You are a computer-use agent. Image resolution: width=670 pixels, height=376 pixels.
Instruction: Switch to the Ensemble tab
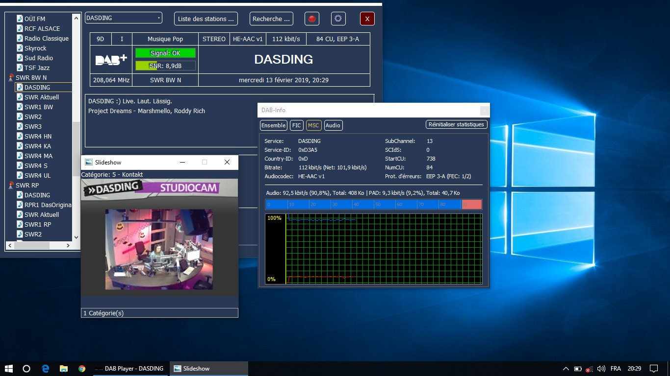point(273,125)
